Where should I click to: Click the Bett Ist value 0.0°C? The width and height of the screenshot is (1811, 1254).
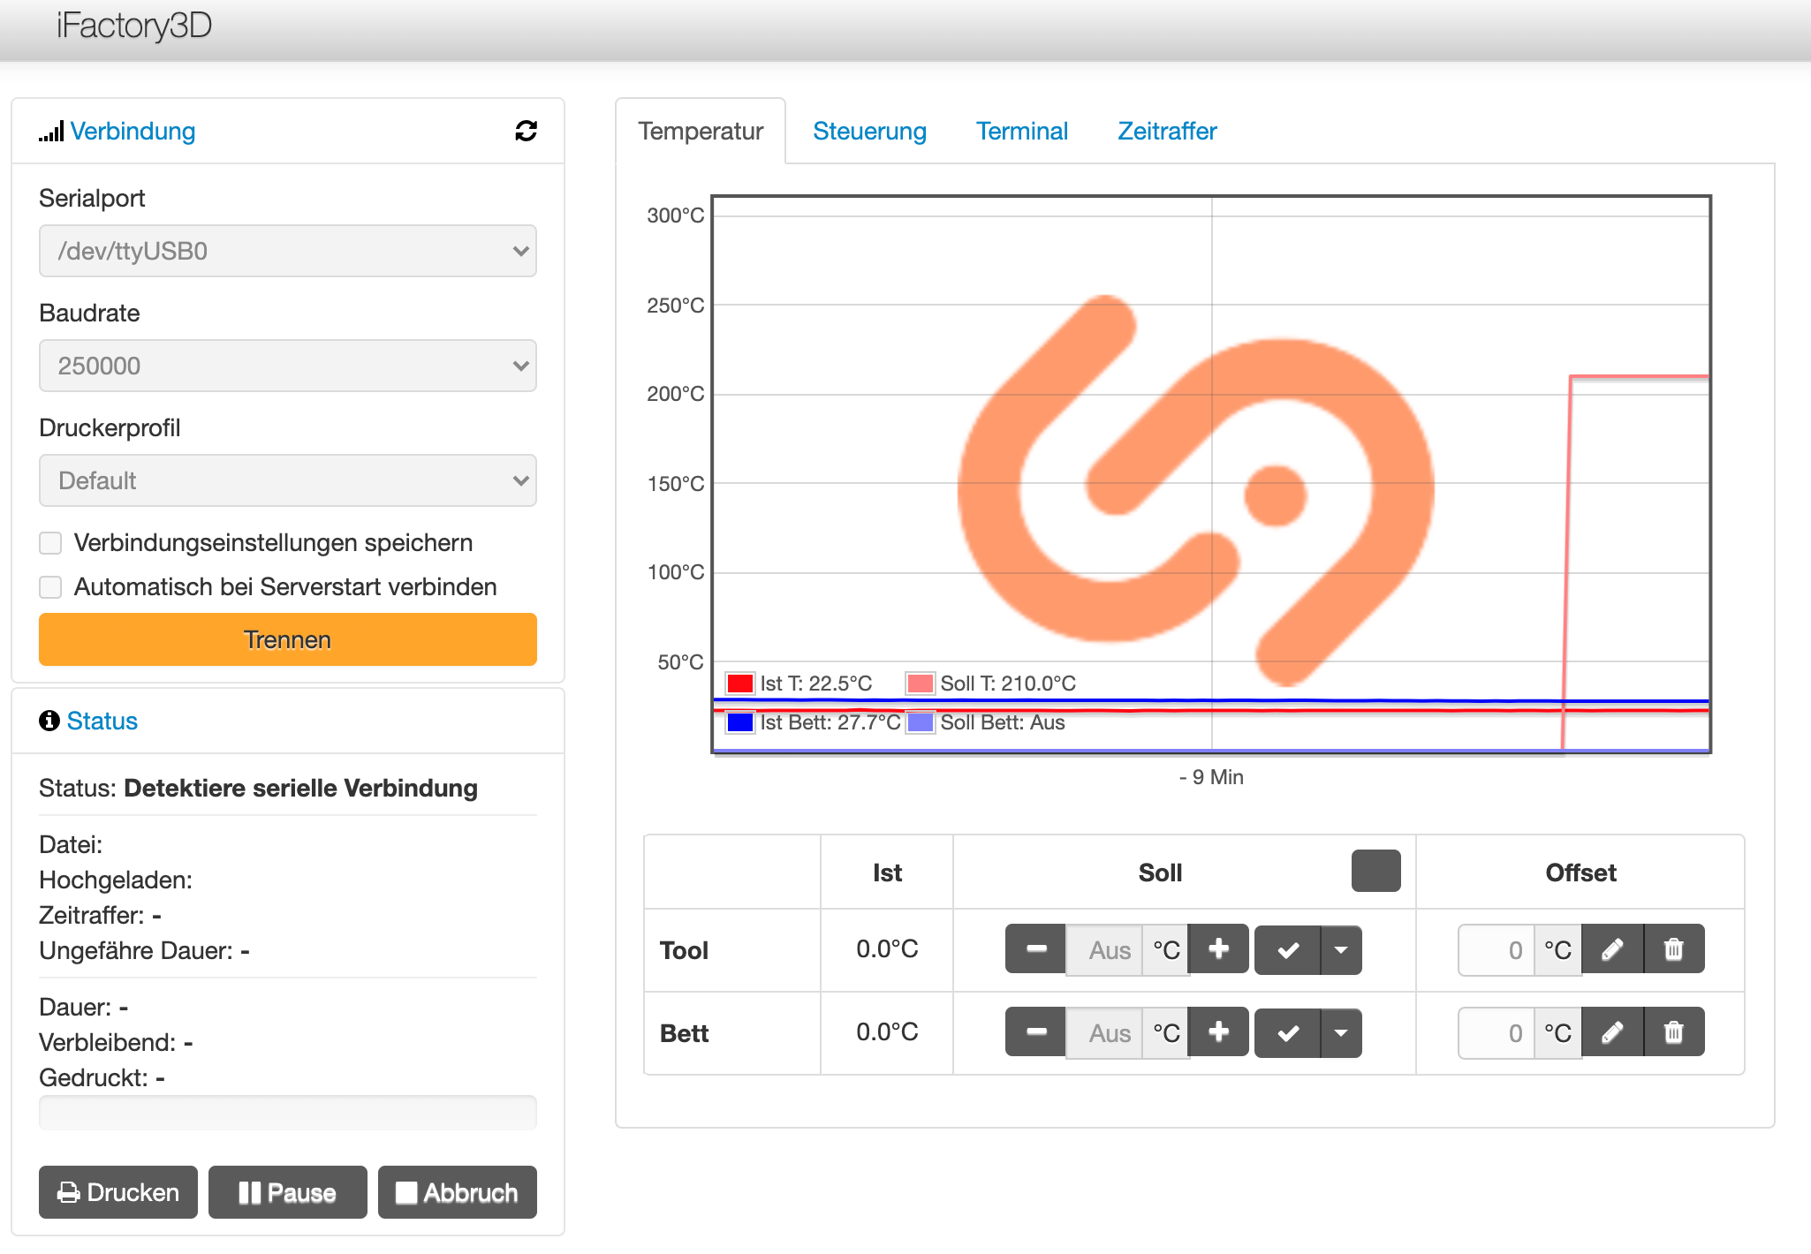pyautogui.click(x=887, y=1032)
